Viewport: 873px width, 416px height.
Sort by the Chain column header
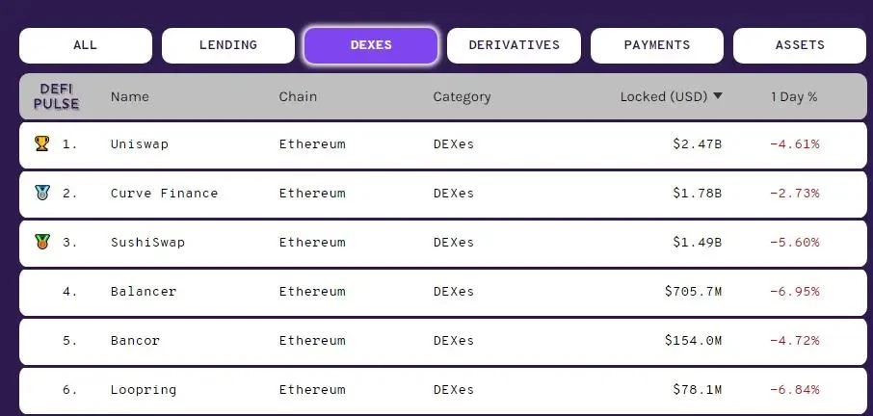298,96
